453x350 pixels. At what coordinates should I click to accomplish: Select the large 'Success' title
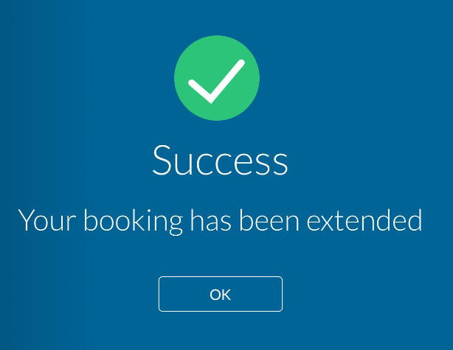pos(220,160)
